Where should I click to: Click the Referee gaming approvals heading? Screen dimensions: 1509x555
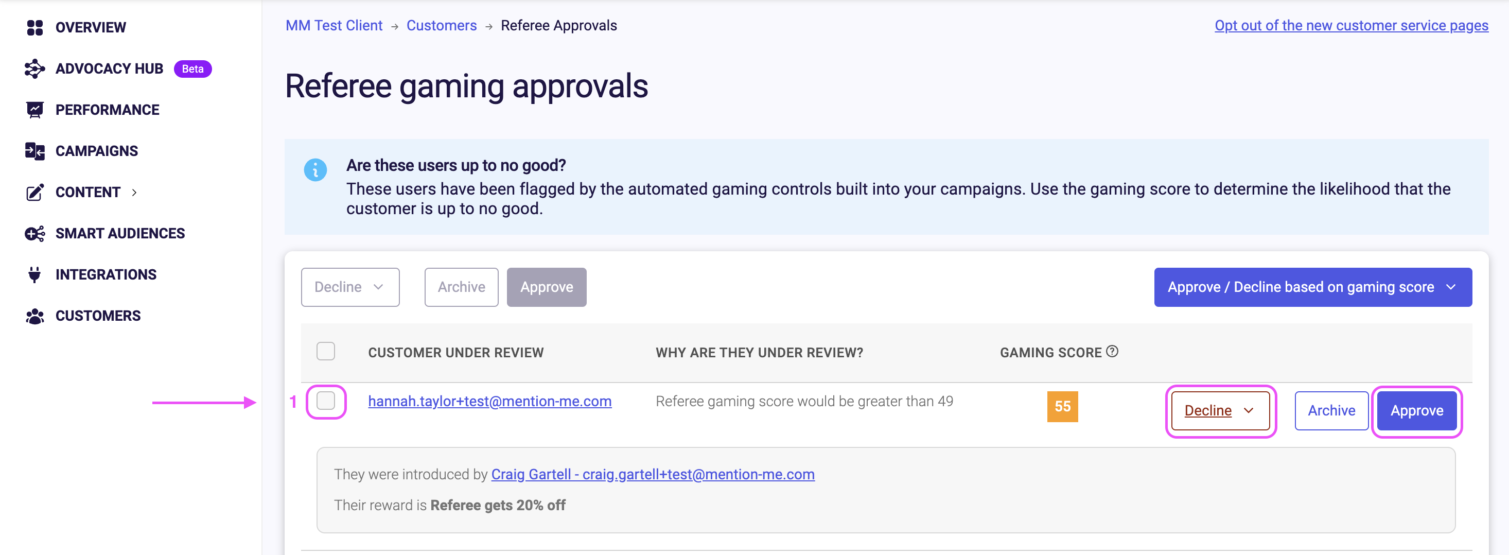pyautogui.click(x=466, y=86)
